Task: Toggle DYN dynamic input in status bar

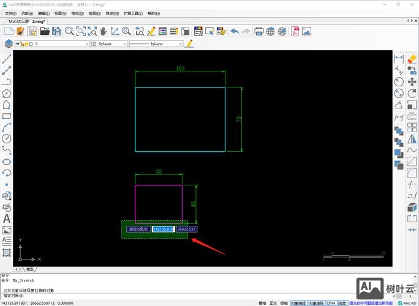Action: [x=331, y=302]
